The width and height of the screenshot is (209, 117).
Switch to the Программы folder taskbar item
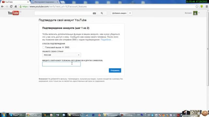click(111, 115)
